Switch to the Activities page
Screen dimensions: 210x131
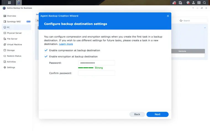click(x=11, y=62)
